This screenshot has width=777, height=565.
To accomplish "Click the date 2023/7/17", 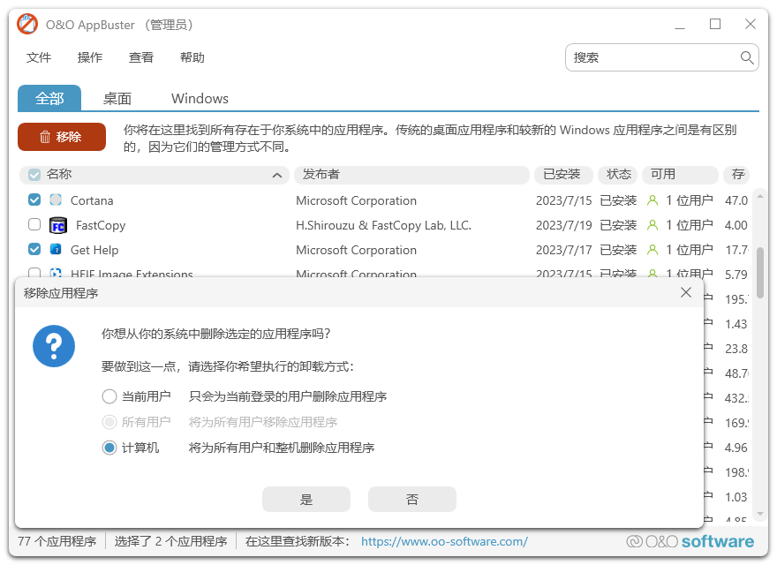I will point(564,250).
